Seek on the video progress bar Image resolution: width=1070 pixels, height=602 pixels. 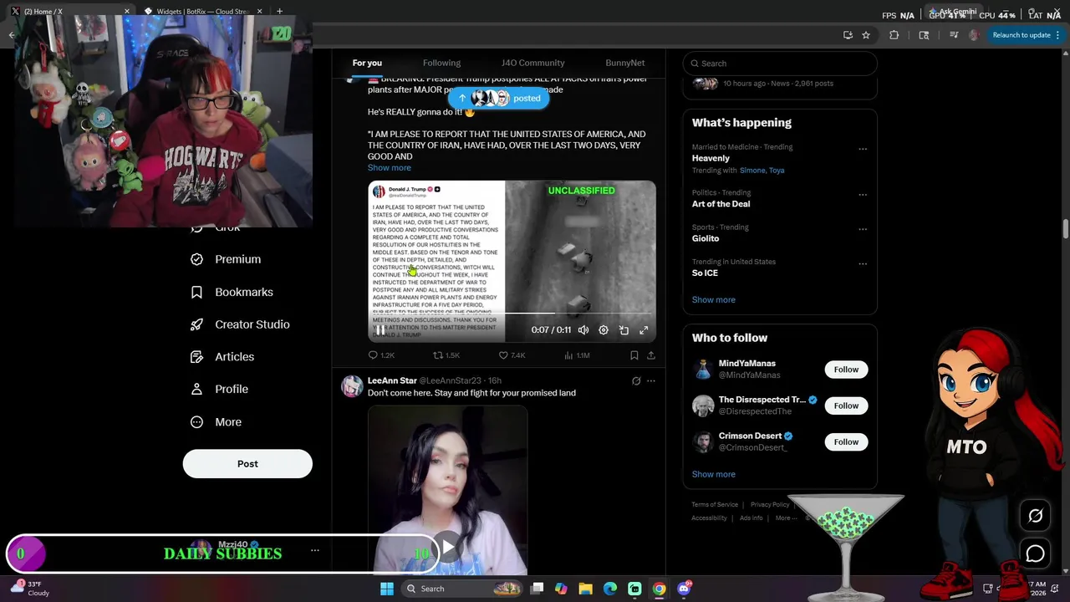tap(512, 314)
